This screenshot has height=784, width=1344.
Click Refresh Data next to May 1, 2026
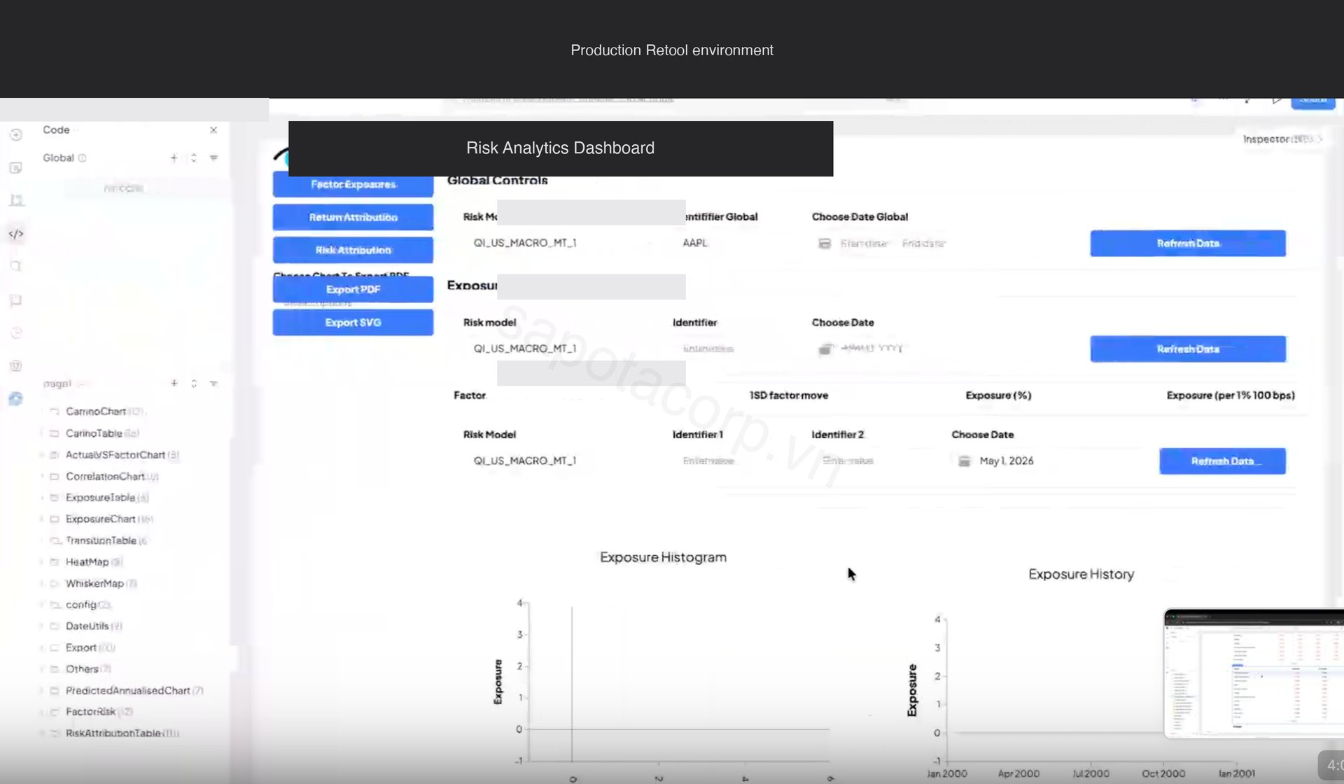coord(1222,461)
